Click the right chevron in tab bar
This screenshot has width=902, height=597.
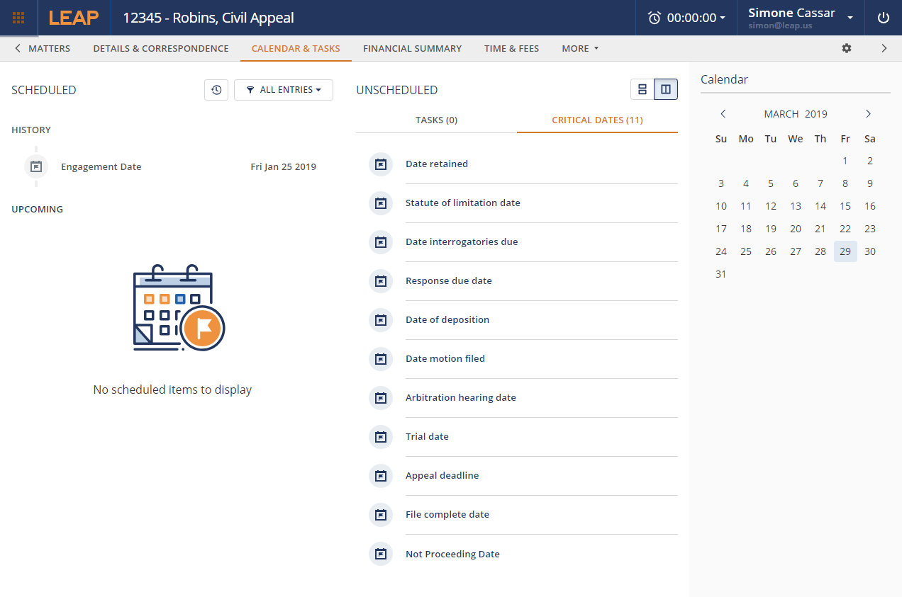click(884, 48)
